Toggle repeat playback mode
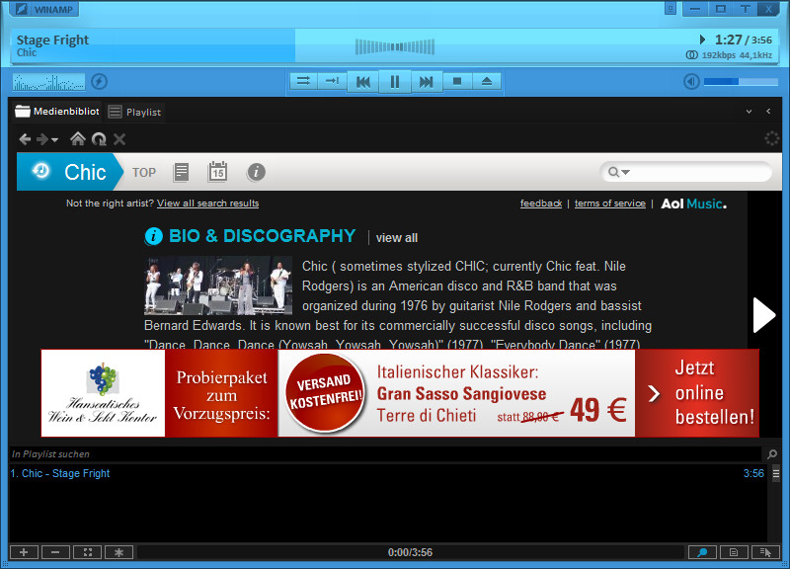This screenshot has height=569, width=790. pyautogui.click(x=332, y=81)
